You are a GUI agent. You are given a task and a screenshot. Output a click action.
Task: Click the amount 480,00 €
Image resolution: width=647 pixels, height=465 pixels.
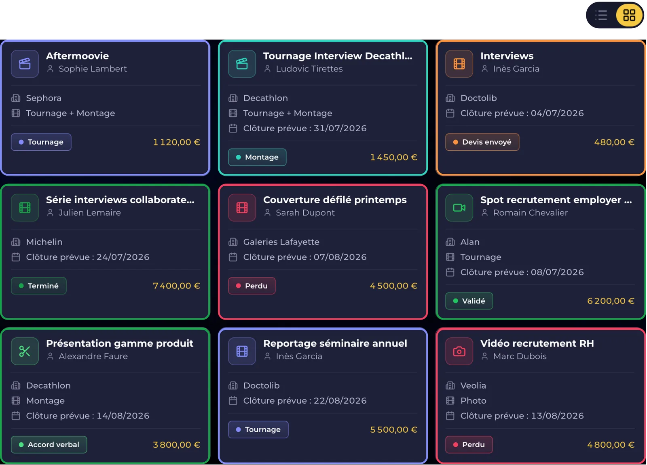click(x=614, y=142)
